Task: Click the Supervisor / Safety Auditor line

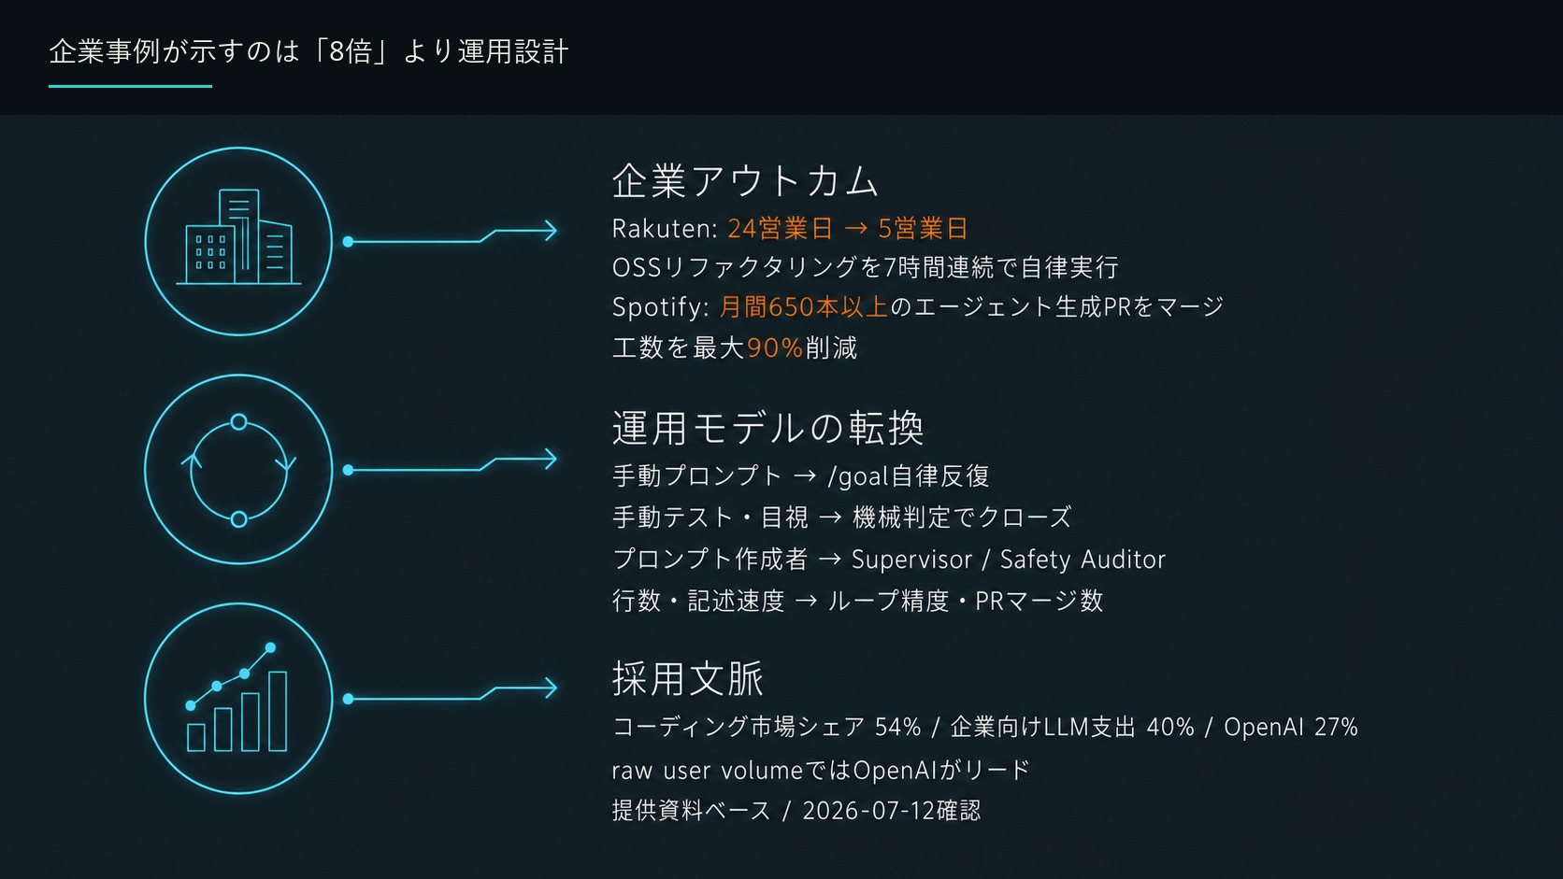Action: [x=889, y=559]
